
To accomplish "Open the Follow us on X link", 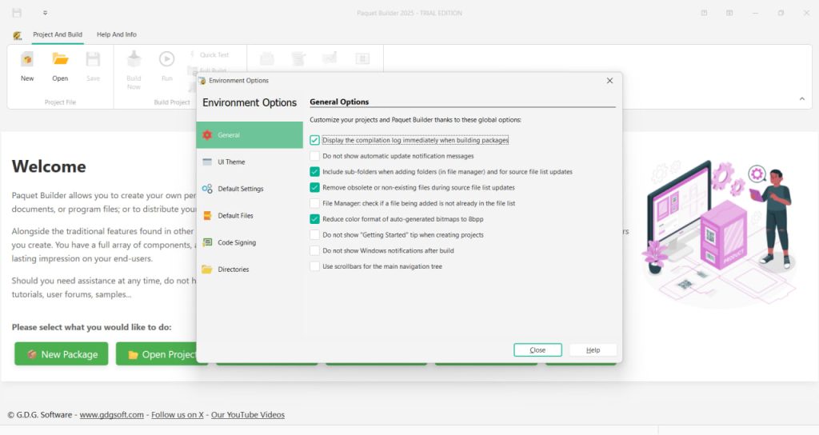I will [177, 415].
